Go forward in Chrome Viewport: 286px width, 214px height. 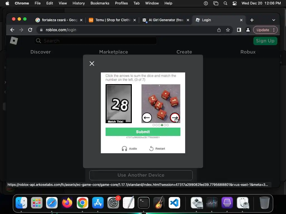(x=21, y=30)
